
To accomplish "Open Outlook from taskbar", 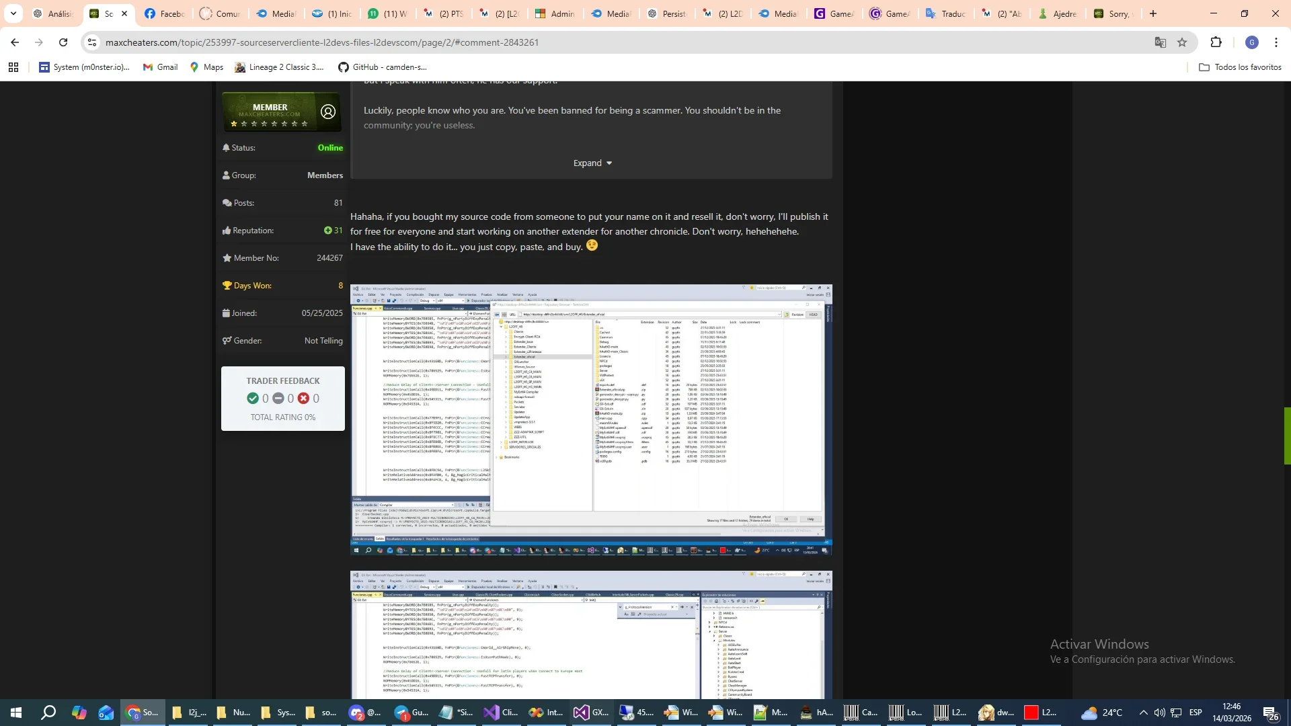I will tap(106, 713).
